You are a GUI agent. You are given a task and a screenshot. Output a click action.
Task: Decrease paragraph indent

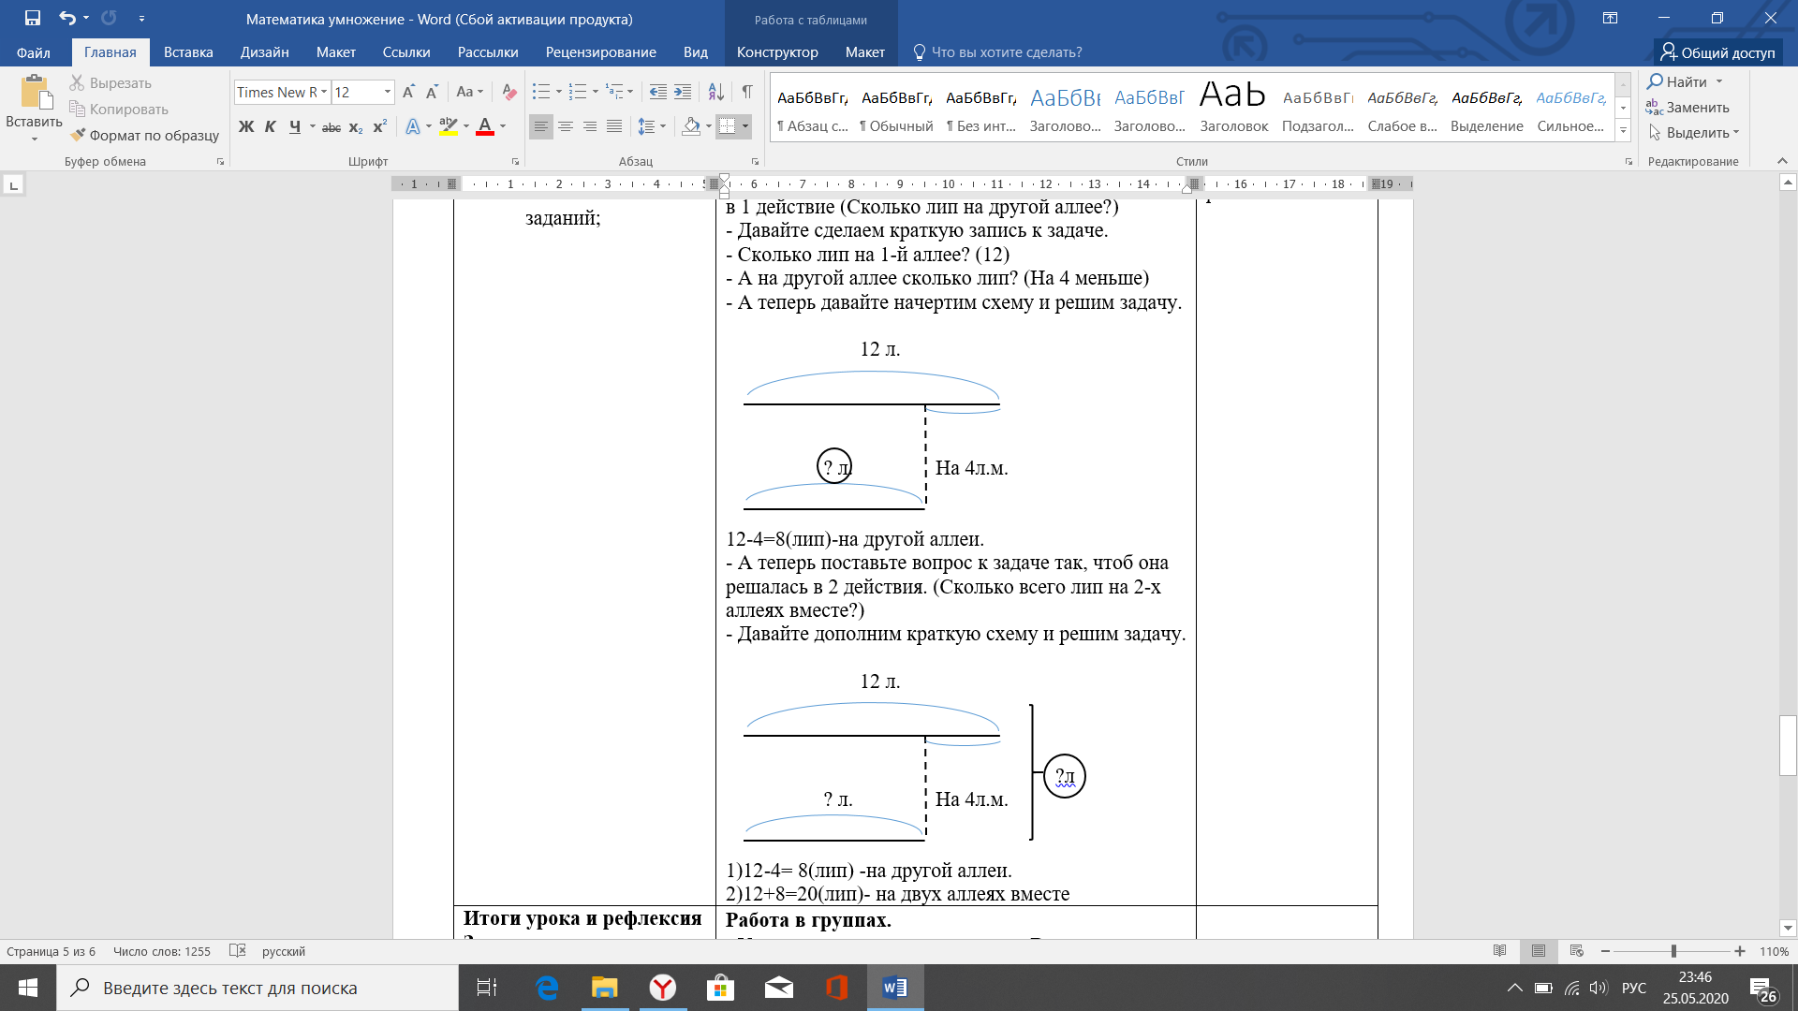(658, 92)
